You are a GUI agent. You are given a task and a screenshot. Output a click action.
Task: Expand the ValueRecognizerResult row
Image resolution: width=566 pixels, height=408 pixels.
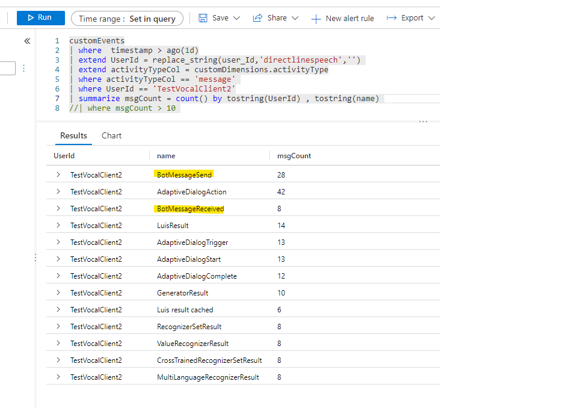pyautogui.click(x=58, y=344)
